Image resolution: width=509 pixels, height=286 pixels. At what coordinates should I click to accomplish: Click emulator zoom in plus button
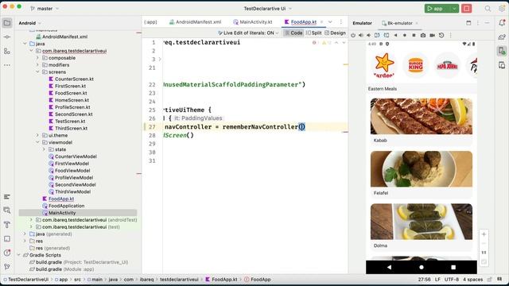click(x=484, y=234)
